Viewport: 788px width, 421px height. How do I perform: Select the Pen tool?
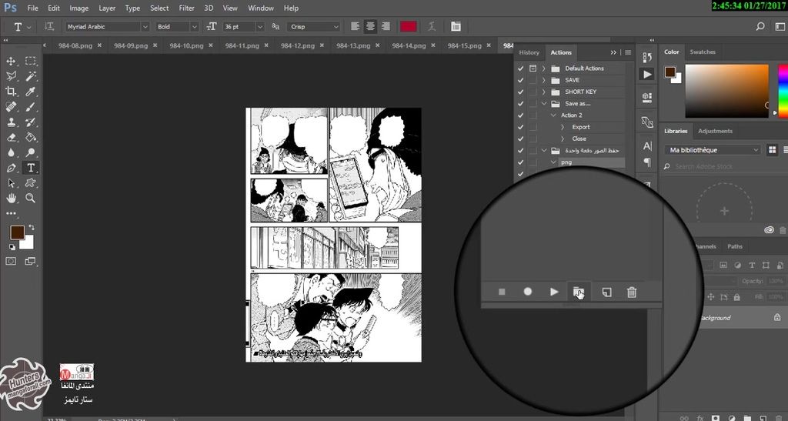click(11, 168)
